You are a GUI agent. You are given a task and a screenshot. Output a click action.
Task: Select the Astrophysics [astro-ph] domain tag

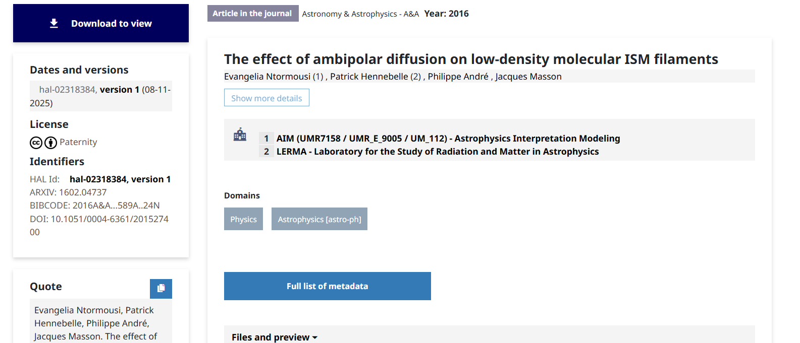(319, 219)
